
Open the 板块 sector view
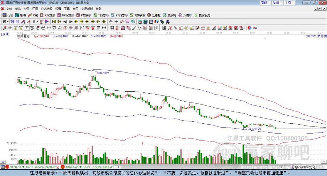tap(20, 15)
